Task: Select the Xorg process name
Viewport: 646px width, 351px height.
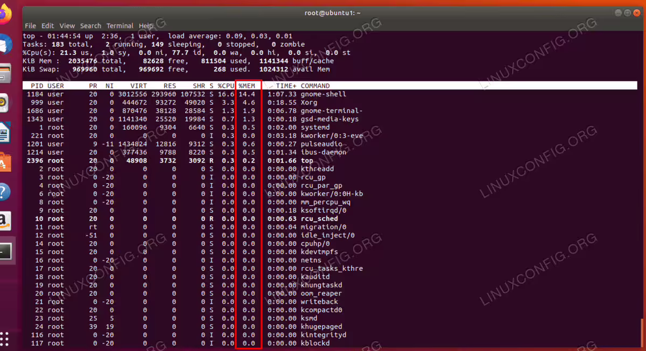Action: 309,102
